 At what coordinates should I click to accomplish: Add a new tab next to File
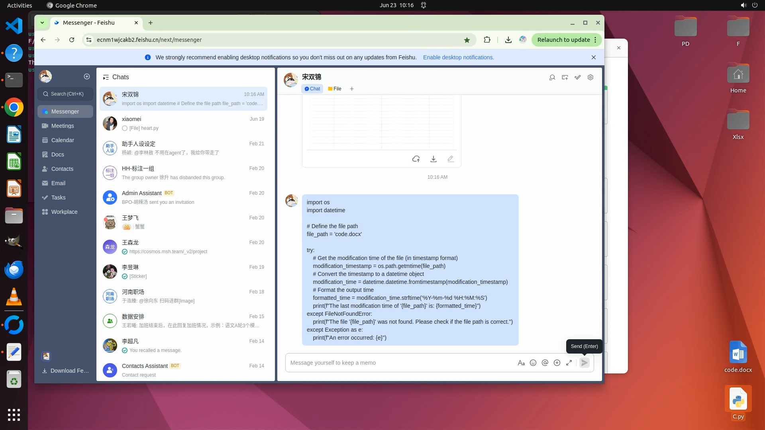[x=352, y=89]
